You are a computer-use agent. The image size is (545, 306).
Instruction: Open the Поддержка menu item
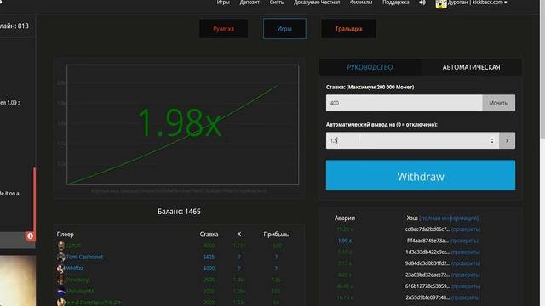point(395,3)
